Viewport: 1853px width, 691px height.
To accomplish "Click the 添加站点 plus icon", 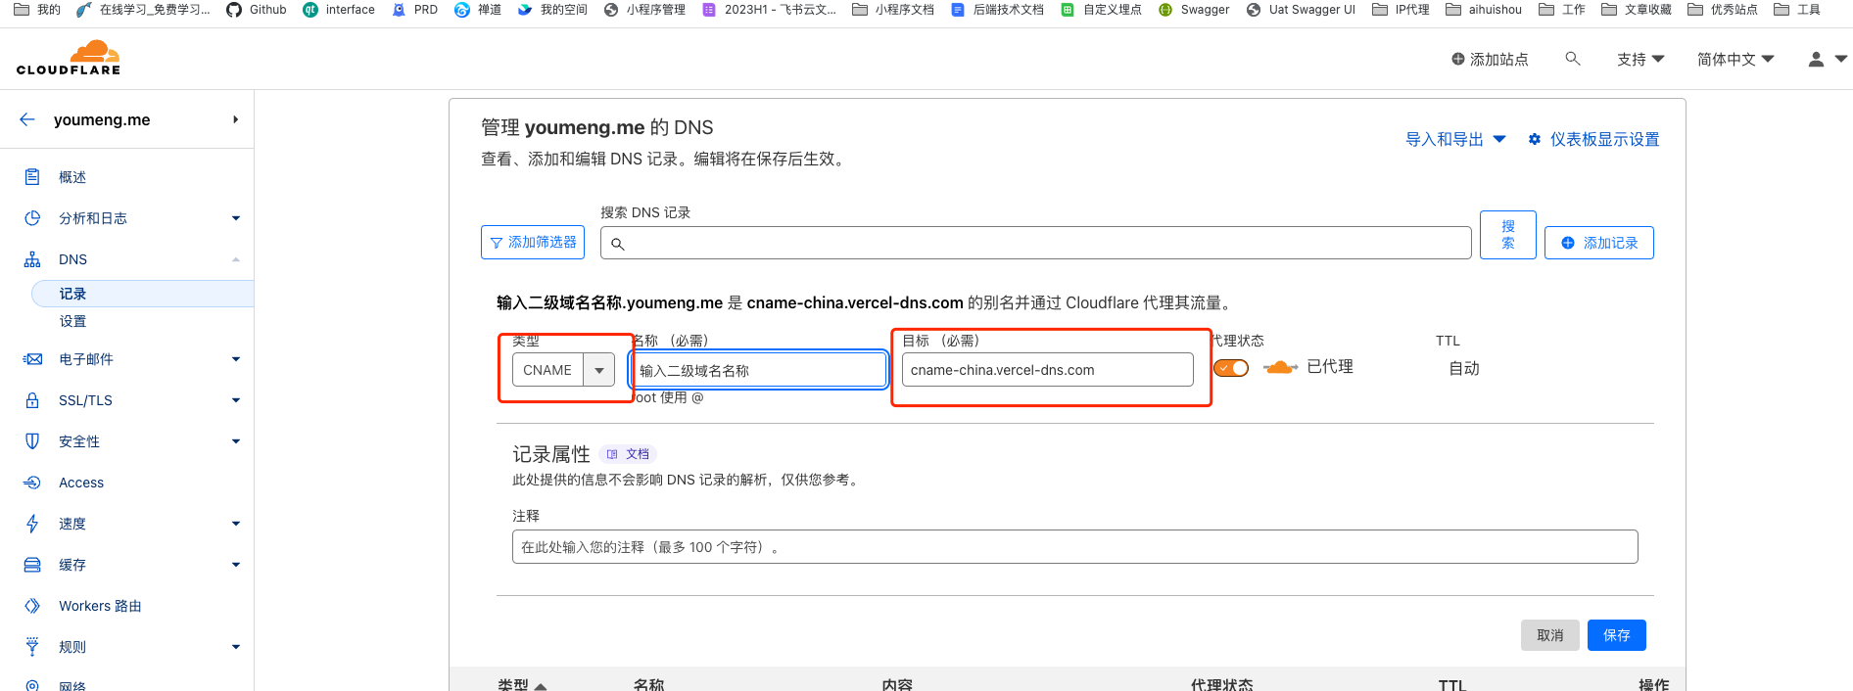I will pyautogui.click(x=1457, y=60).
